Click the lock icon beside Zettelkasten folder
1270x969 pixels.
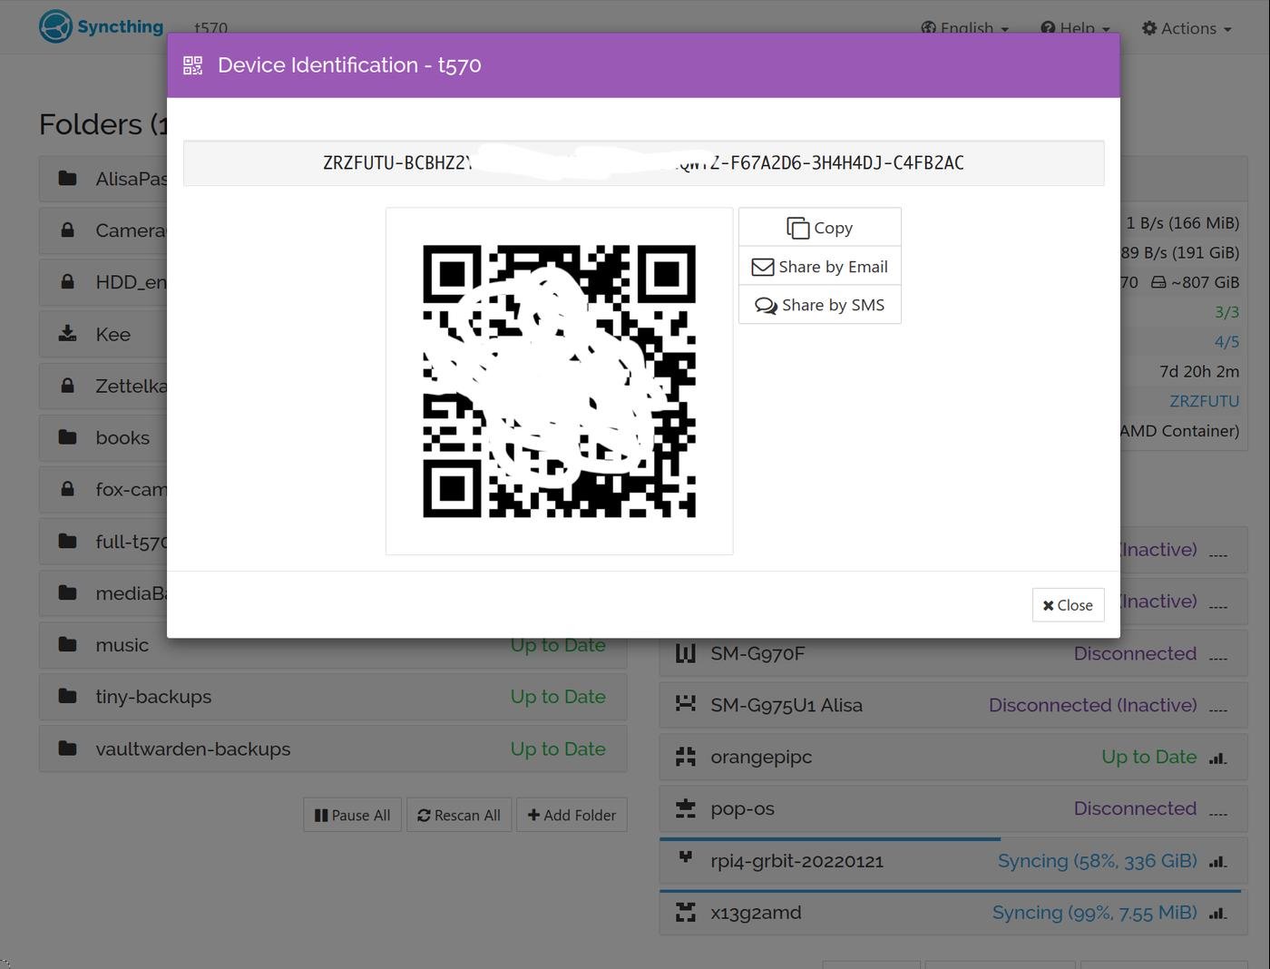tap(67, 386)
